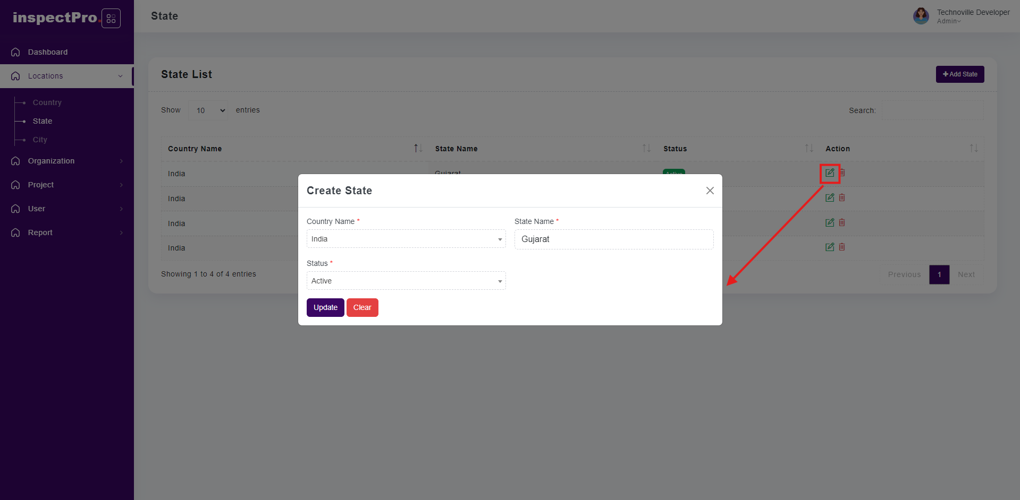Click the State Name input field
The image size is (1020, 500).
click(613, 239)
